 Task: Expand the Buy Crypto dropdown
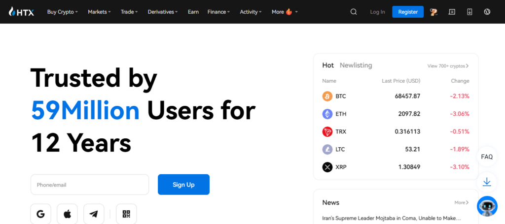[x=62, y=12]
